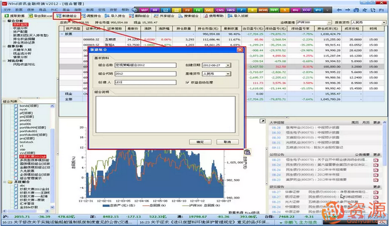Click the 取消 button in the dialog
Image resolution: width=389 pixels, height=226 pixels.
[x=228, y=142]
